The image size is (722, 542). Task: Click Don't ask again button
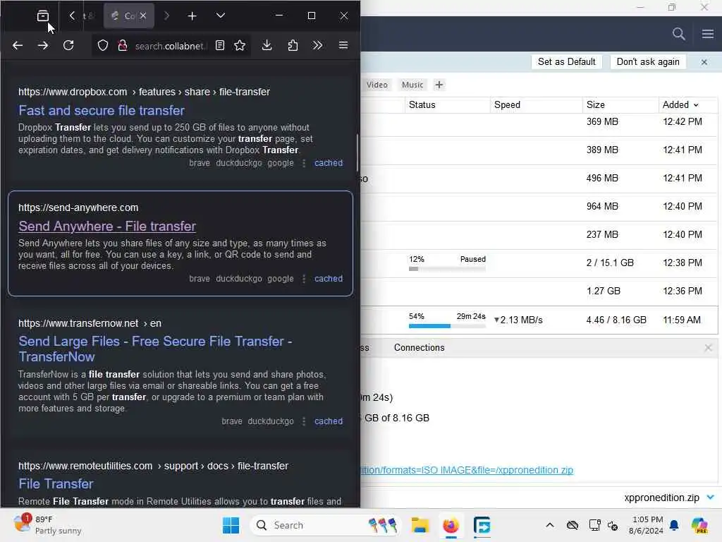[x=648, y=62]
